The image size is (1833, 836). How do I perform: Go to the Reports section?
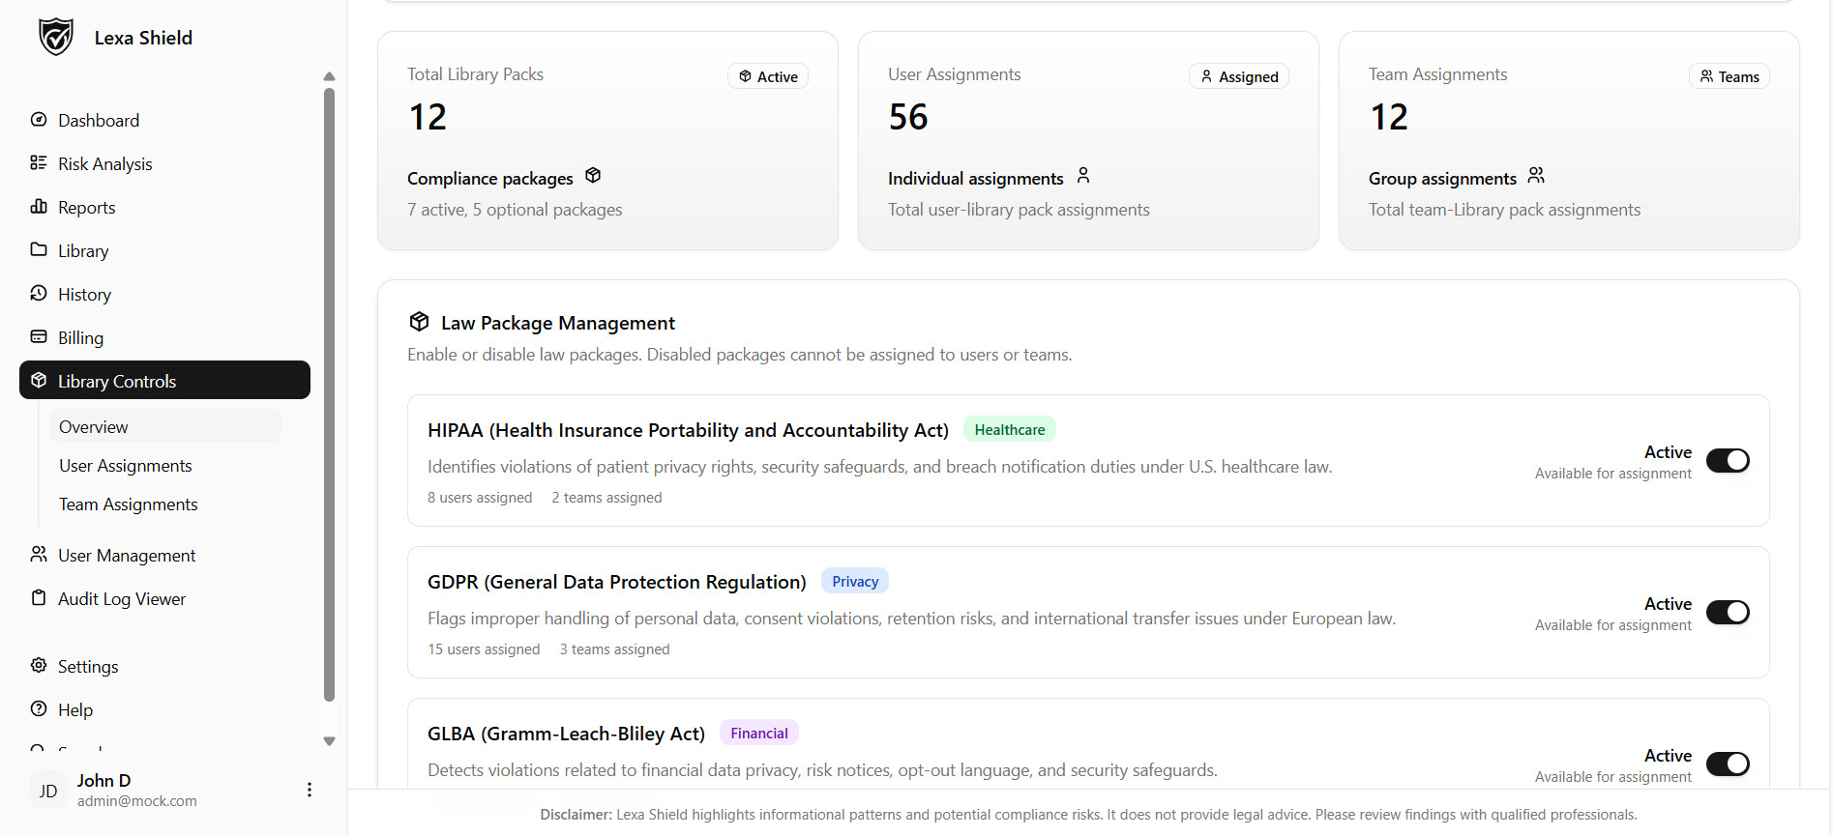coord(164,207)
